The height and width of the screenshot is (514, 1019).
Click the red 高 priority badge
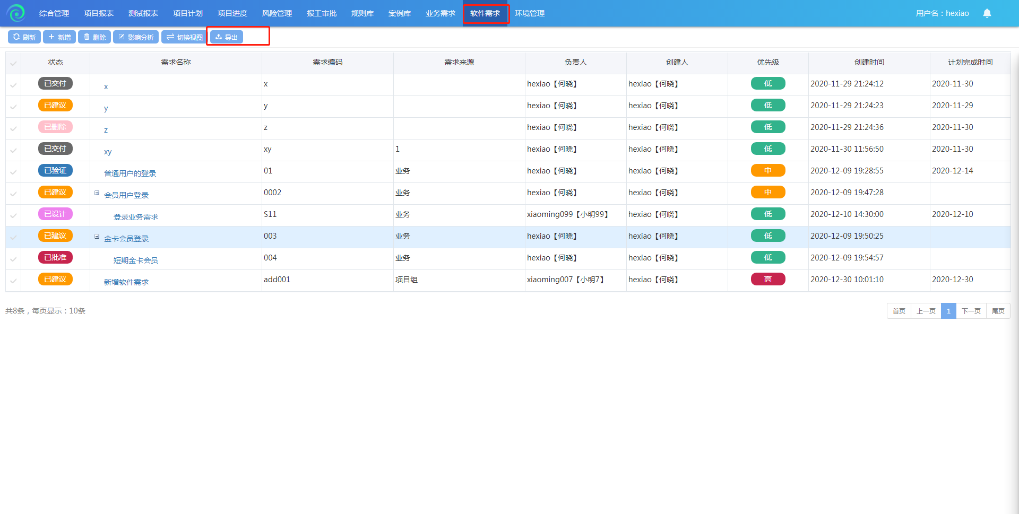click(767, 280)
